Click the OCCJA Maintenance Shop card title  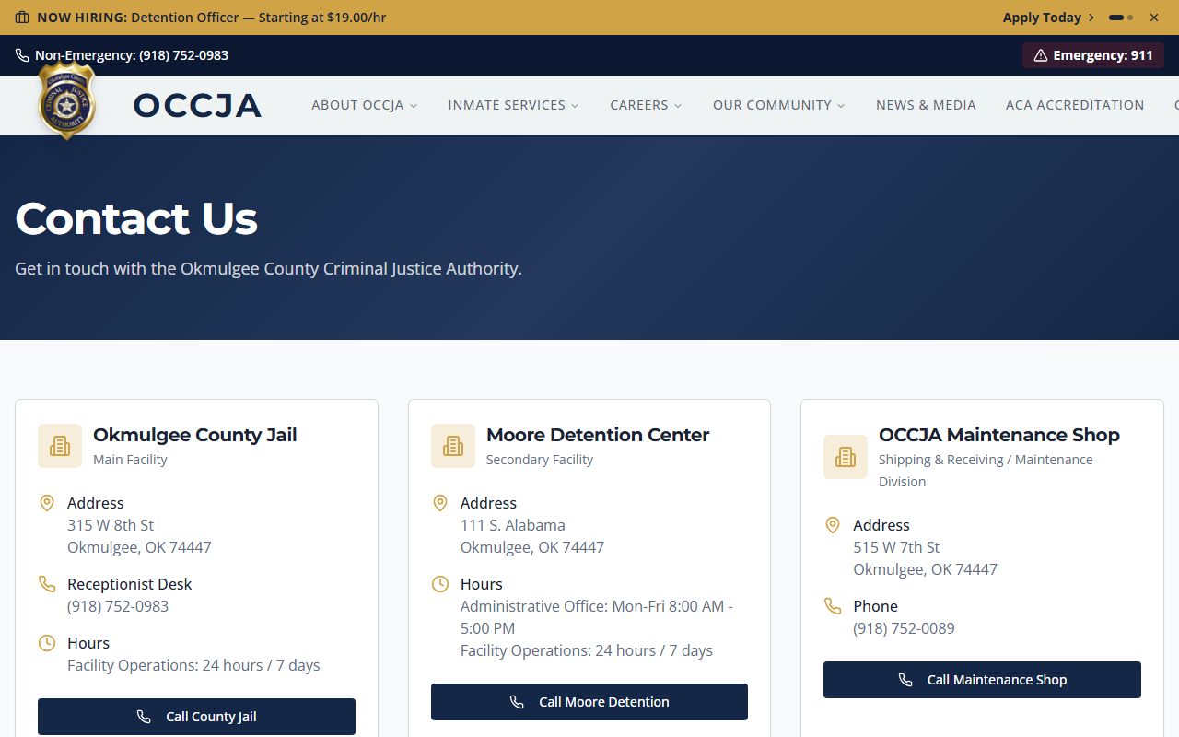tap(999, 435)
